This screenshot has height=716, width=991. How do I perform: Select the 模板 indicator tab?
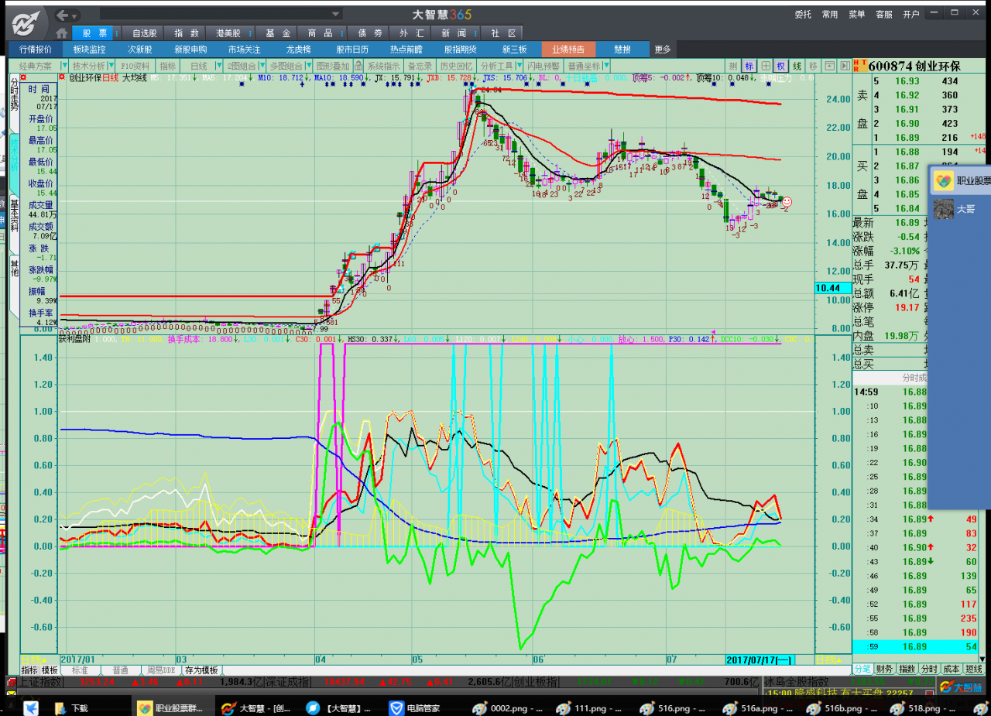click(50, 670)
